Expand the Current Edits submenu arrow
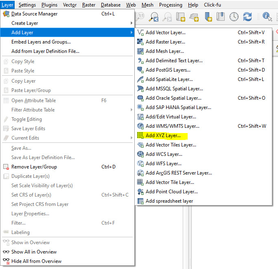278x269 pixels. [x=131, y=138]
